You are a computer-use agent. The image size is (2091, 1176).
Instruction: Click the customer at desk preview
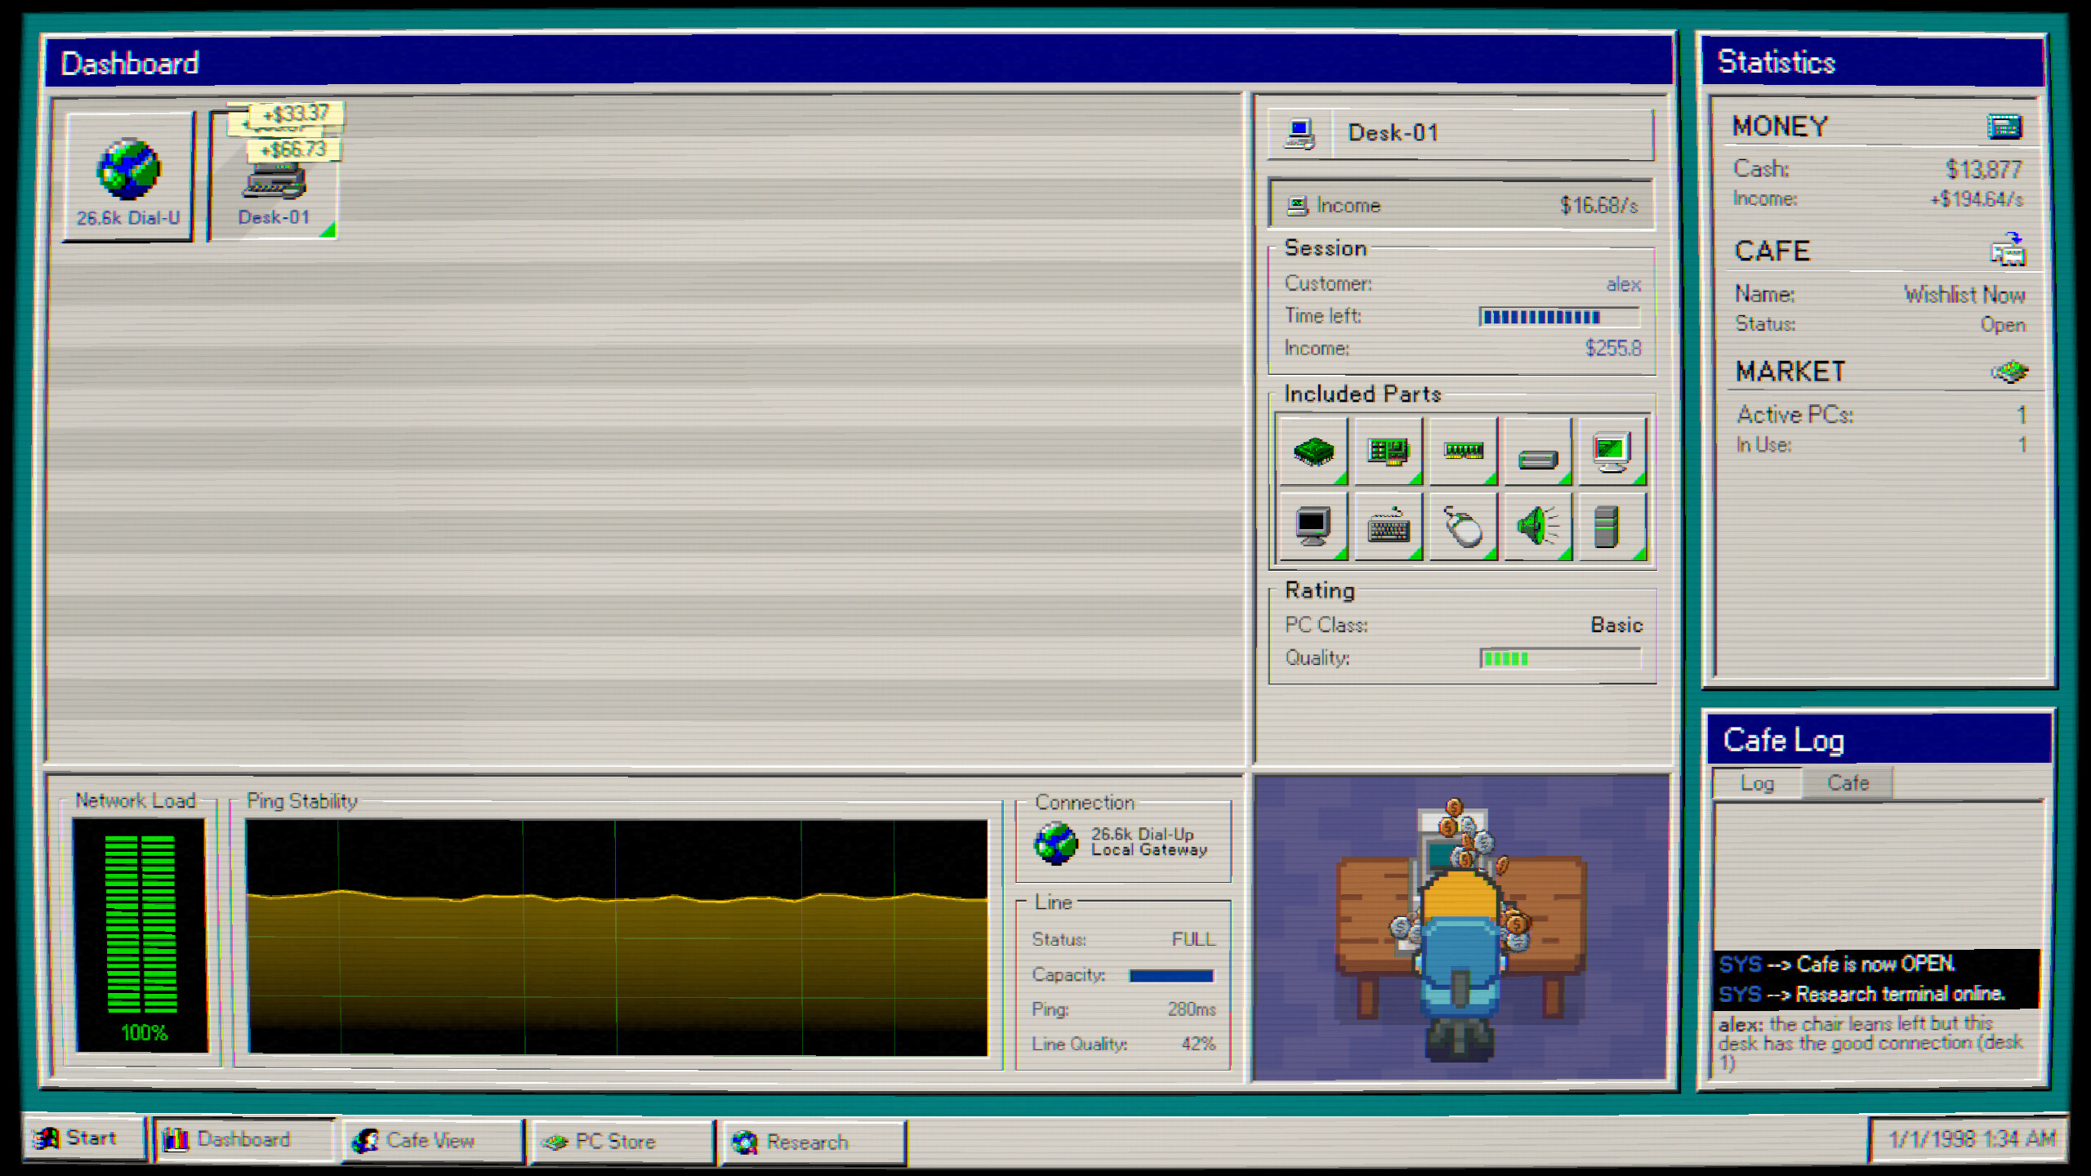coord(1460,928)
